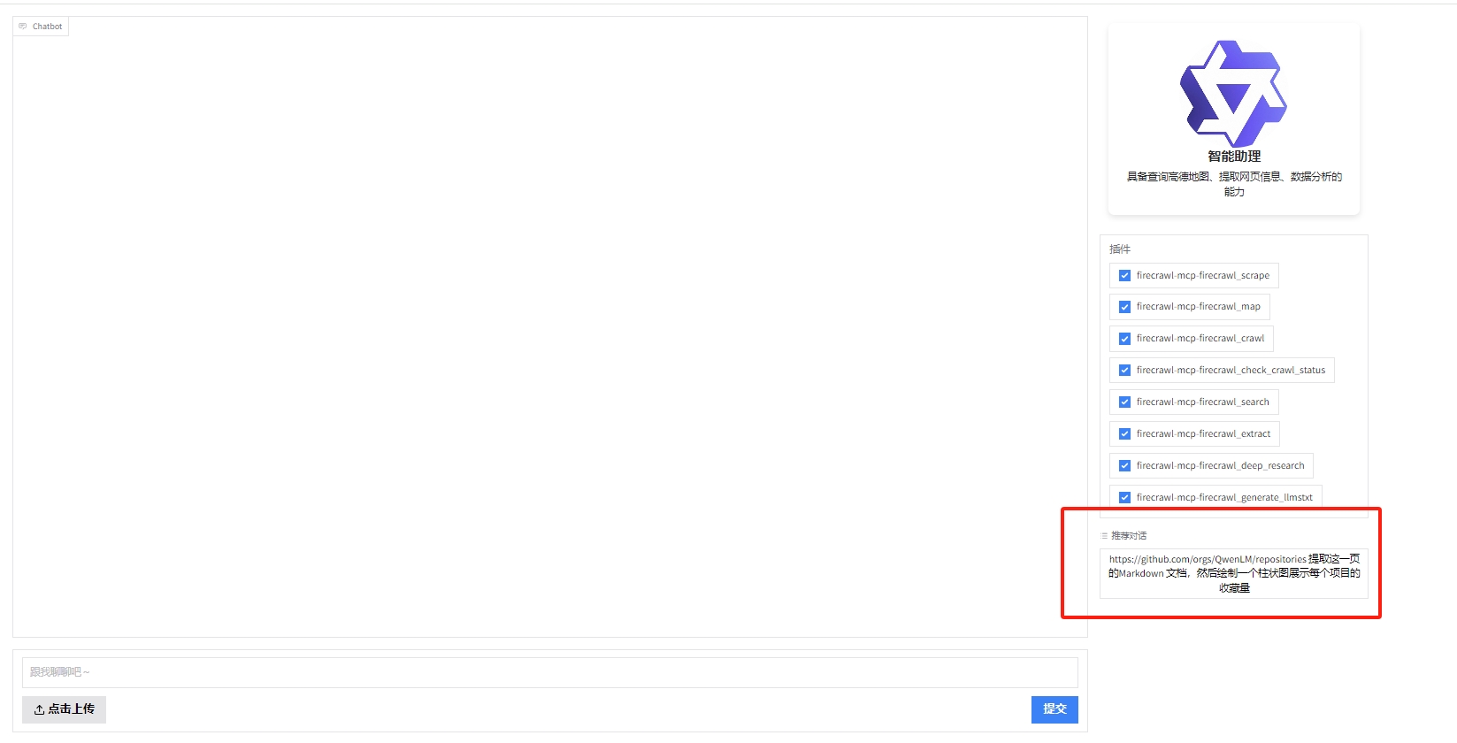Click the upload arrow icon
Viewport: 1457px width, 743px height.
pos(39,709)
